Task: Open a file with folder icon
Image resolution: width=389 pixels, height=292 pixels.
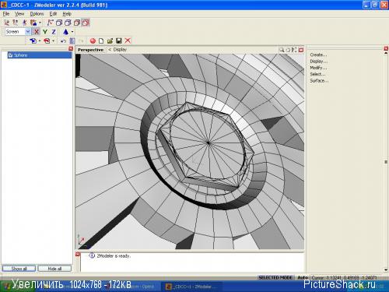Action: coord(110,40)
